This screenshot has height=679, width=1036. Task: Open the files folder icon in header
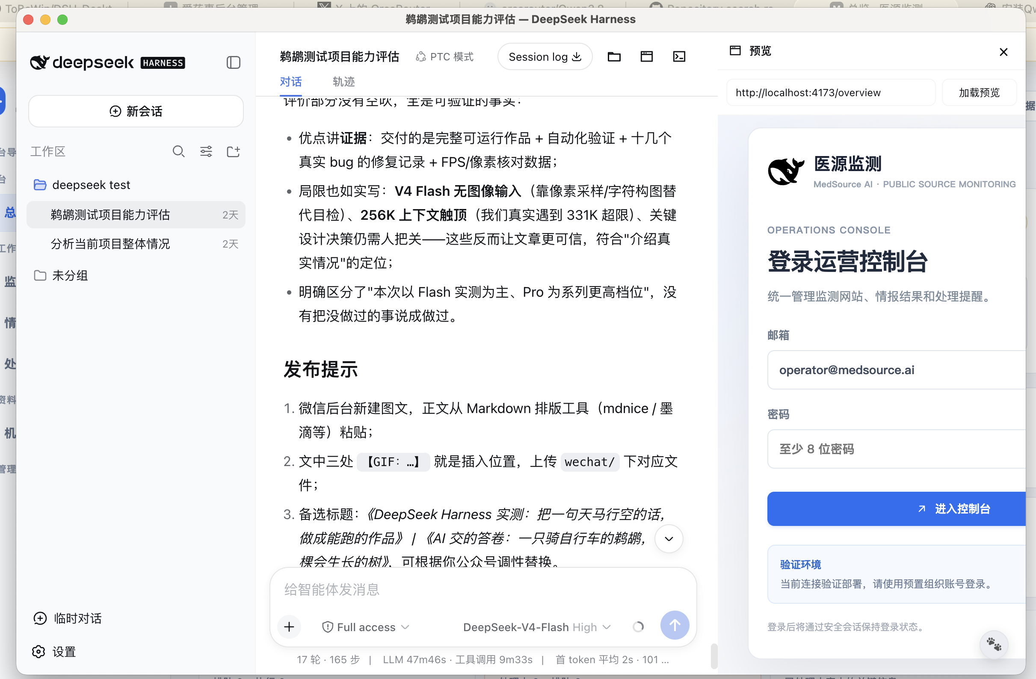pos(614,56)
